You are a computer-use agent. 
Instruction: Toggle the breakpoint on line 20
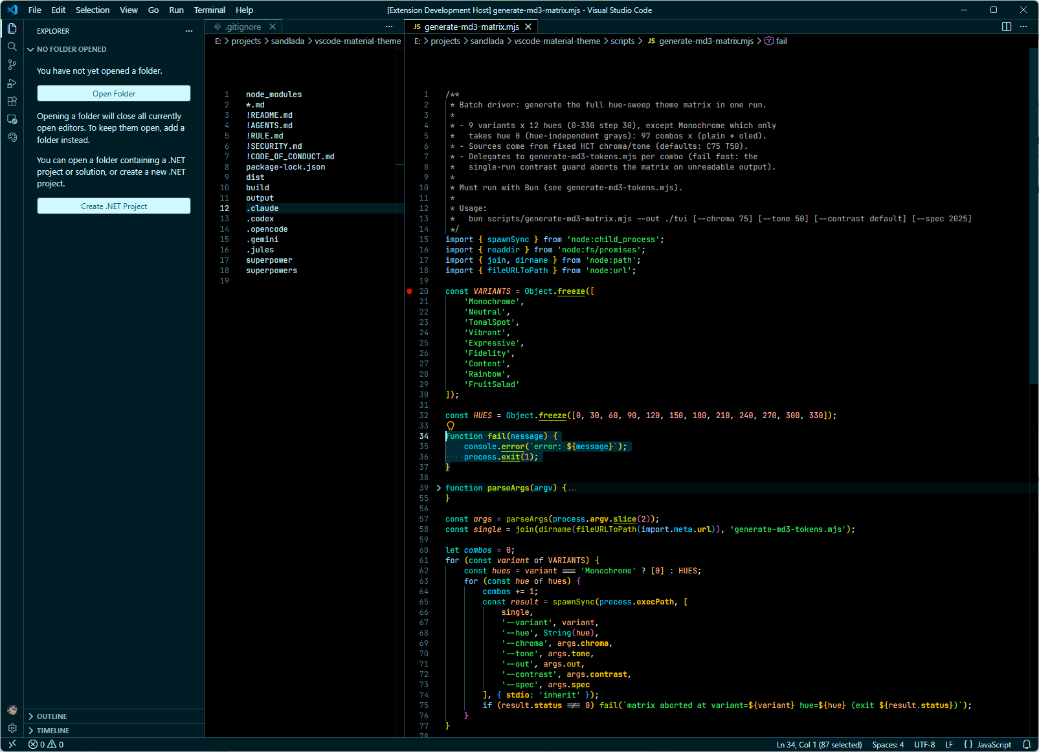[x=409, y=291]
